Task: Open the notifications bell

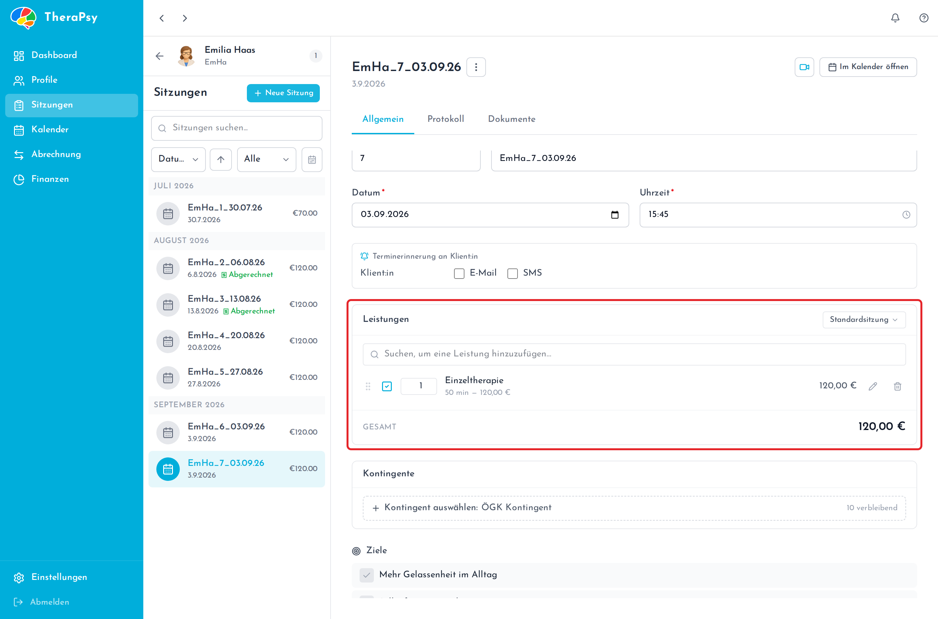Action: click(x=895, y=18)
